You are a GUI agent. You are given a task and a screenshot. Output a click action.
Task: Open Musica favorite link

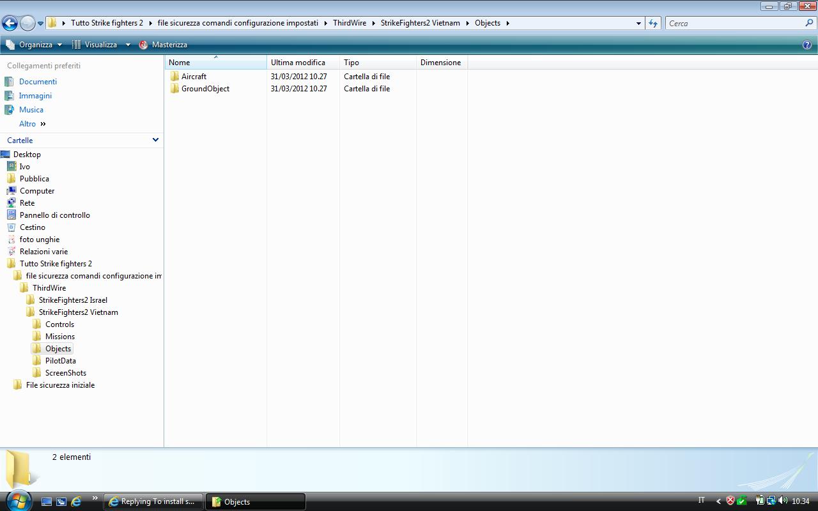point(31,110)
